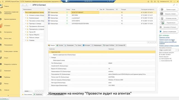Open the Администрирование section
The height and width of the screenshot is (100, 179).
10,19
